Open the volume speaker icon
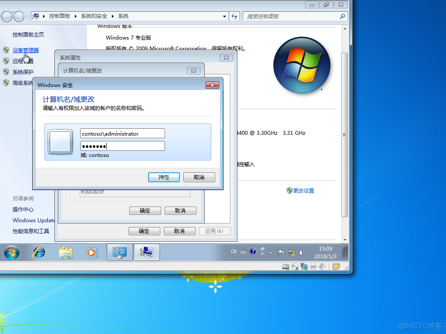The height and width of the screenshot is (334, 446). click(302, 253)
